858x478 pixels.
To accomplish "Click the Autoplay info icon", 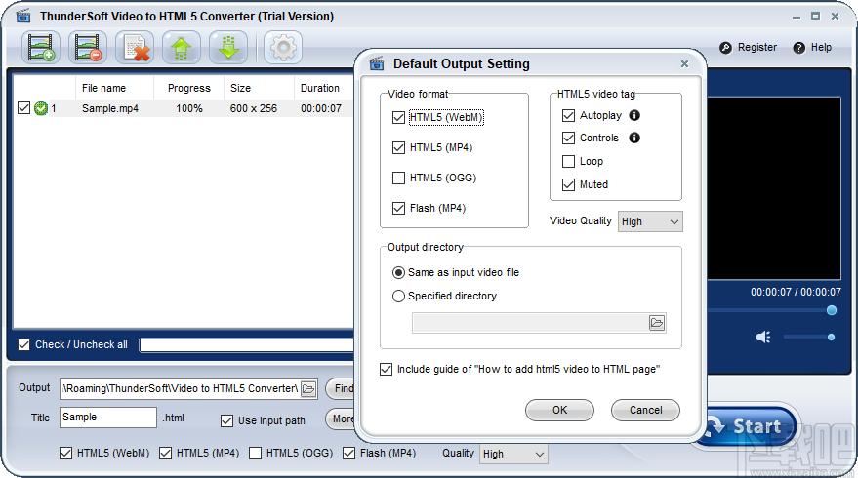I will tap(634, 115).
